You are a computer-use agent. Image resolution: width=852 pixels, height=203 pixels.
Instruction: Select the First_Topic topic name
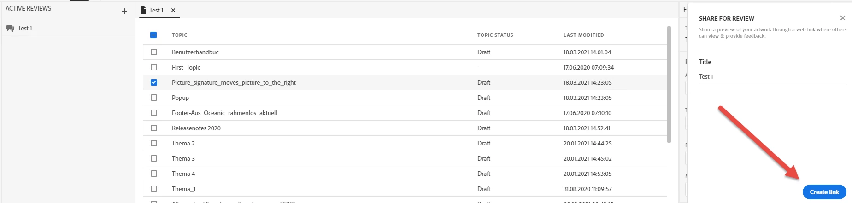tap(186, 67)
